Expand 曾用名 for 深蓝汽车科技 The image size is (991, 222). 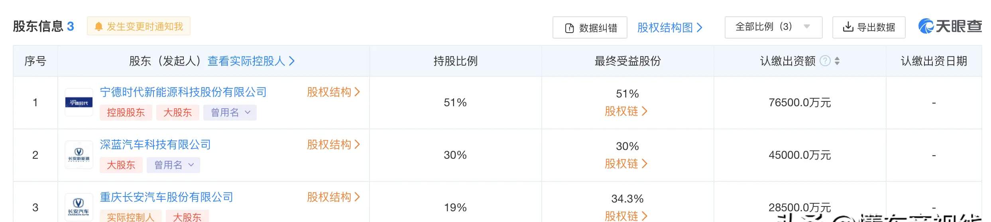click(x=173, y=165)
